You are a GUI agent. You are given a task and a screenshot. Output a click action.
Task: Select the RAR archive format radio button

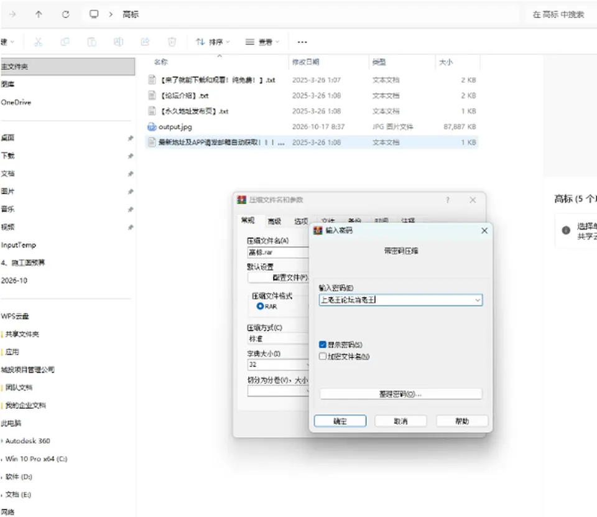pyautogui.click(x=260, y=306)
